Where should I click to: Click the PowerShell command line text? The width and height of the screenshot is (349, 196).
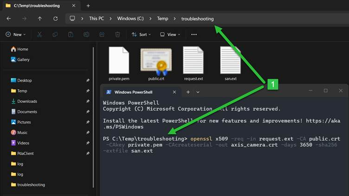221,145
